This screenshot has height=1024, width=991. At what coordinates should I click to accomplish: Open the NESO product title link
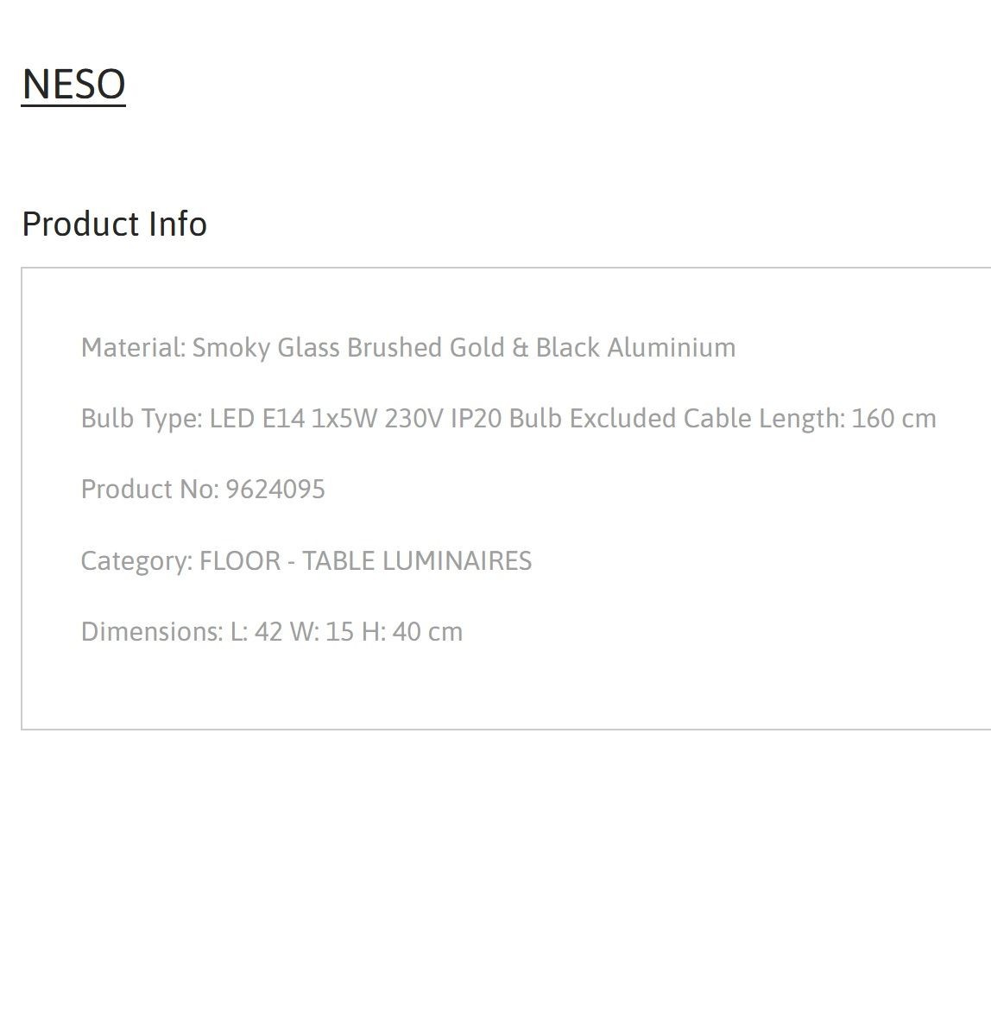pos(73,85)
